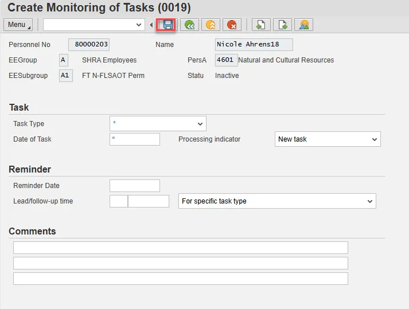Image resolution: width=409 pixels, height=309 pixels.
Task: Click the third Comments line
Action: pos(180,279)
